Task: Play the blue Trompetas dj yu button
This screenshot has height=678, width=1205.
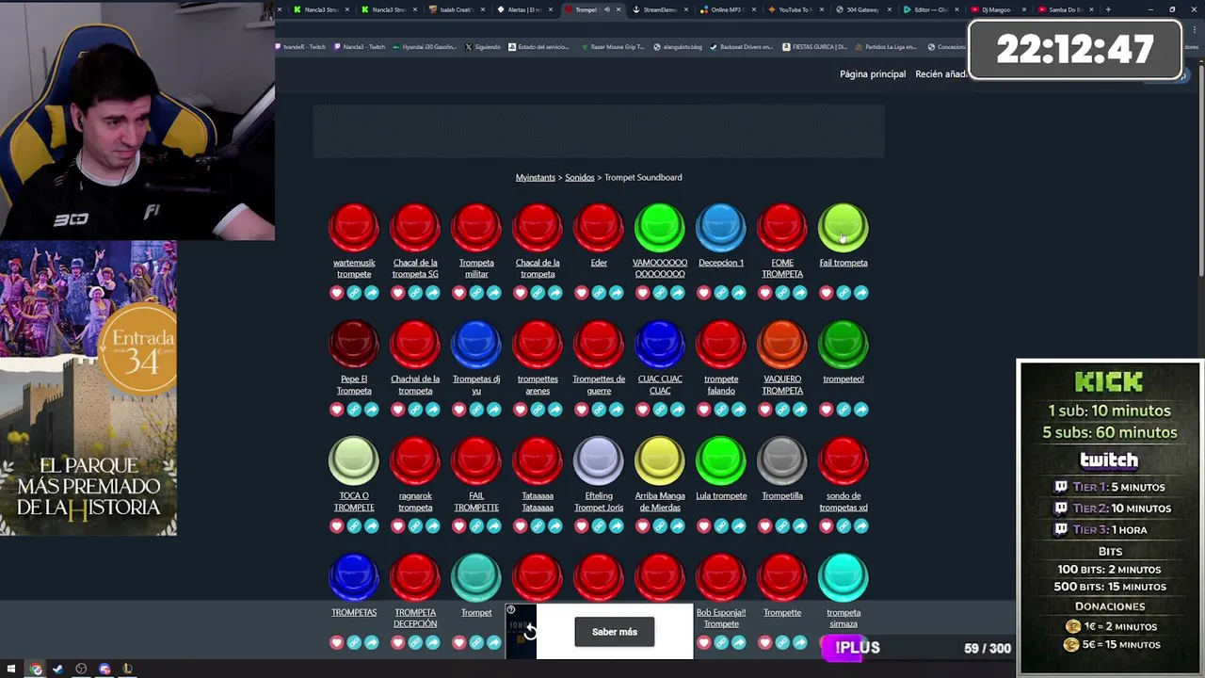Action: (476, 344)
